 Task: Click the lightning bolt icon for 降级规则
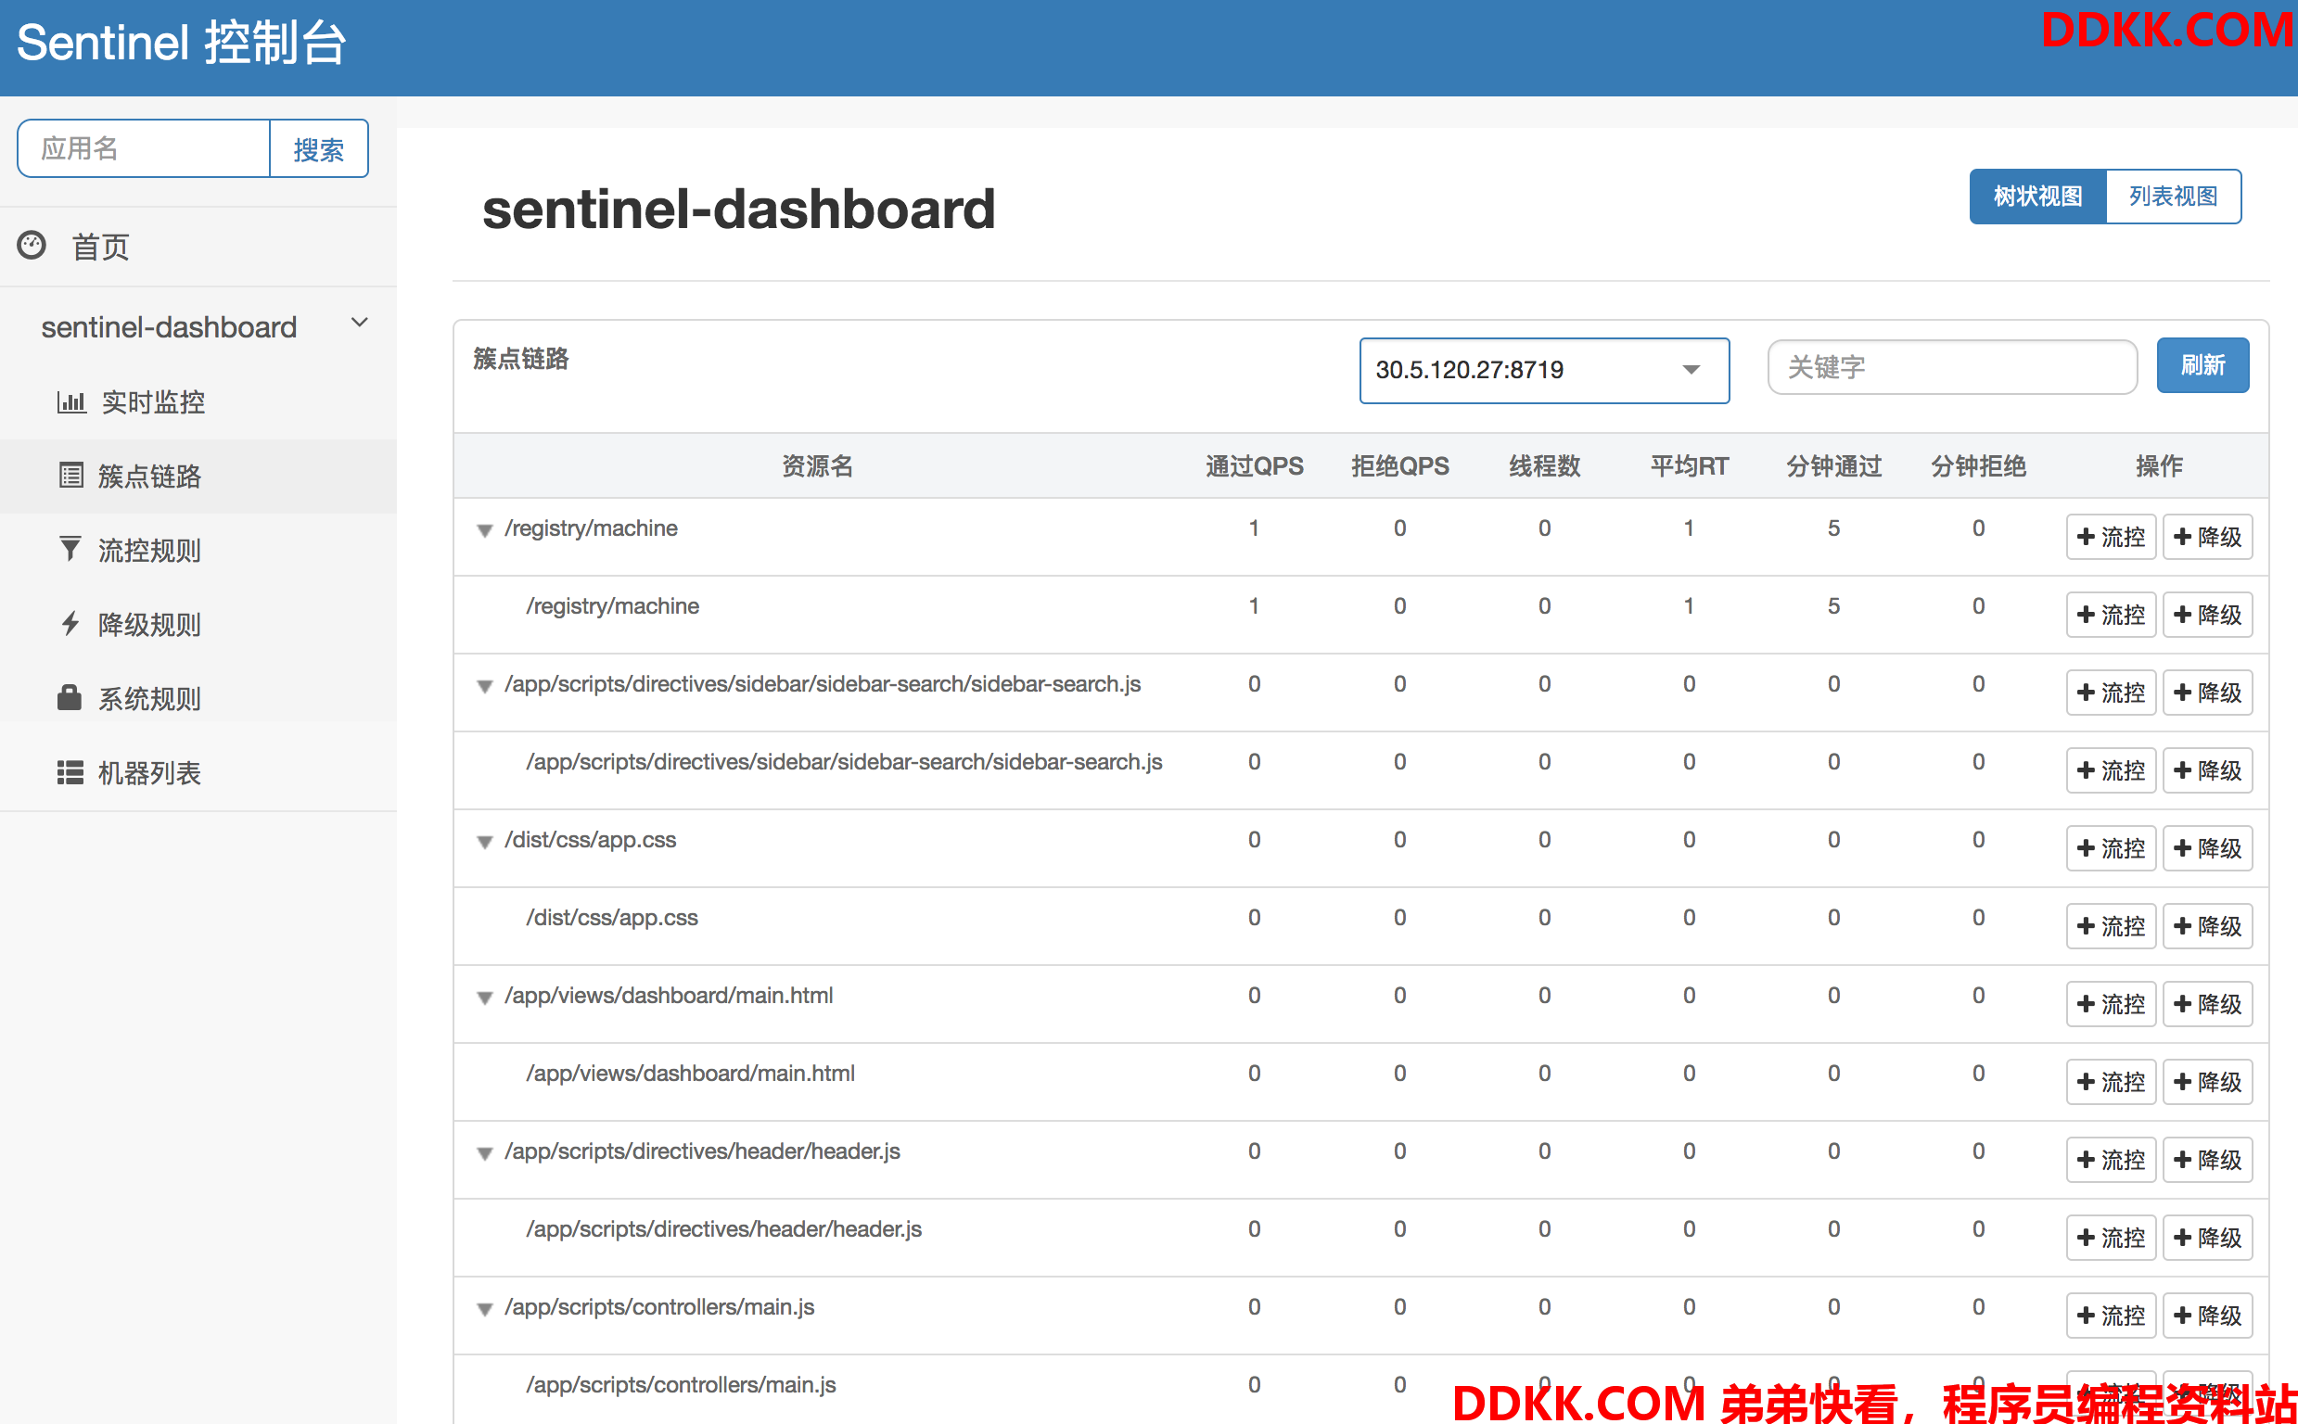coord(70,624)
